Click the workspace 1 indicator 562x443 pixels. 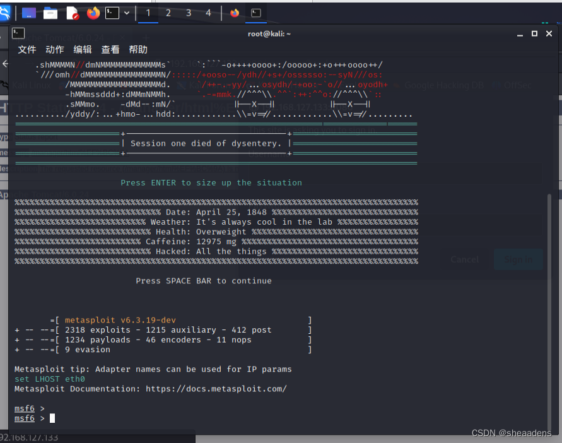point(148,13)
